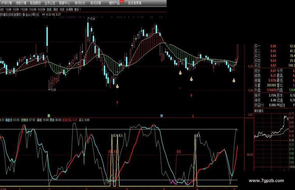Click the 操盘线 indicator value label
Image resolution: width=295 pixels, height=190 pixels.
[x=12, y=120]
